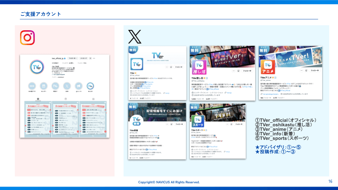The image size is (338, 190).
Task: Click following button on TVer推し活 profile
Action: pos(247,71)
